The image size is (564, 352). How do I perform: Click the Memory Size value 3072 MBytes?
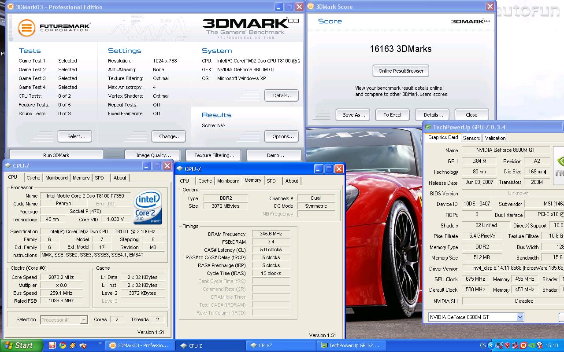tap(225, 206)
